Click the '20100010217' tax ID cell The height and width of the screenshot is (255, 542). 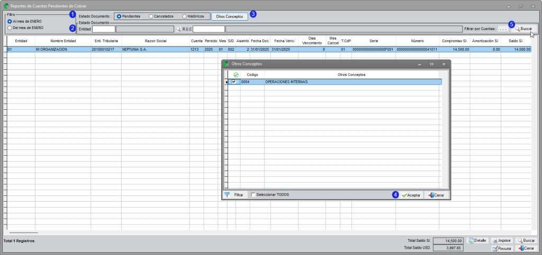click(106, 49)
